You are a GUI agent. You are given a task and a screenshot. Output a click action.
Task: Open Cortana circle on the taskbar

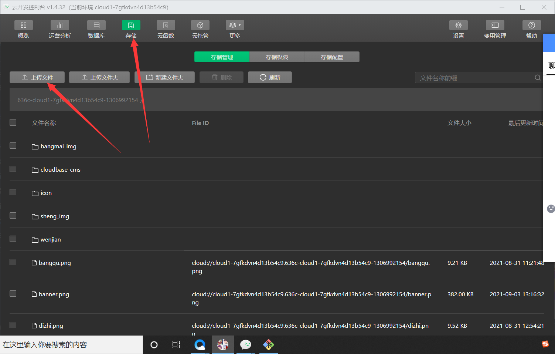154,345
